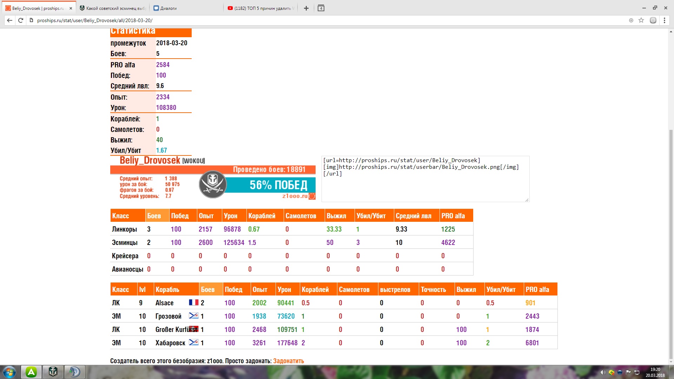Open the tab counter showing 4
The width and height of the screenshot is (674, 379).
pyautogui.click(x=321, y=8)
